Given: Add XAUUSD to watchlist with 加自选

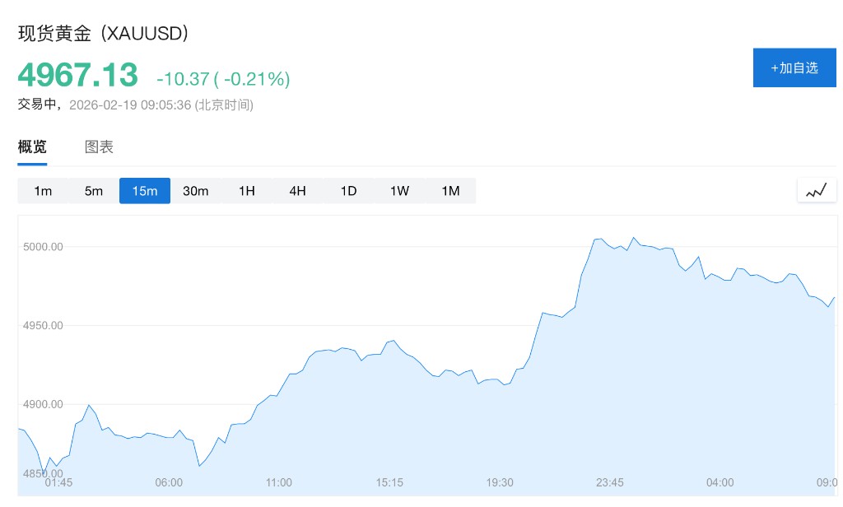Looking at the screenshot, I should (x=794, y=67).
